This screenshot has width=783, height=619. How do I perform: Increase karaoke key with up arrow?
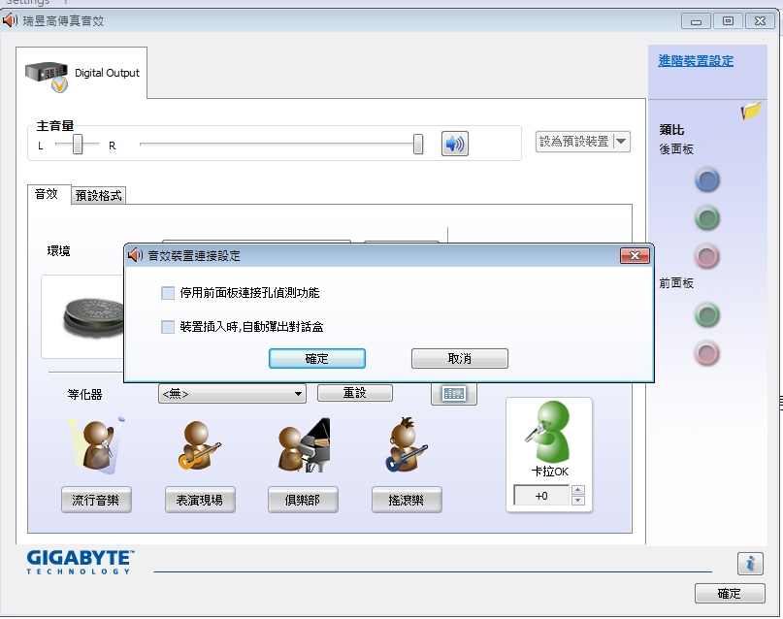tap(577, 490)
